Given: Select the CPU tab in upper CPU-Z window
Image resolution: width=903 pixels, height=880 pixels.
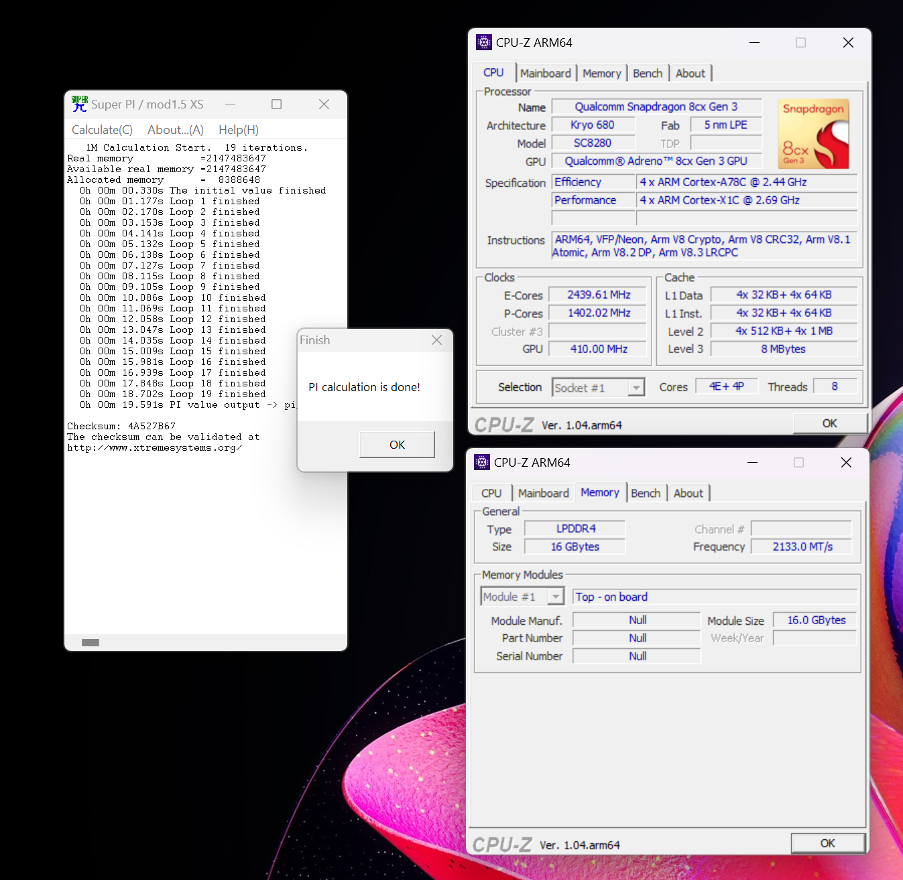Looking at the screenshot, I should (x=493, y=72).
